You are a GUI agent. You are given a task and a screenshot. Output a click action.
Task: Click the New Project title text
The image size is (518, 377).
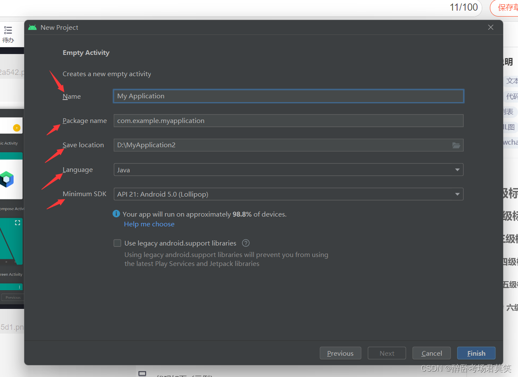point(59,27)
